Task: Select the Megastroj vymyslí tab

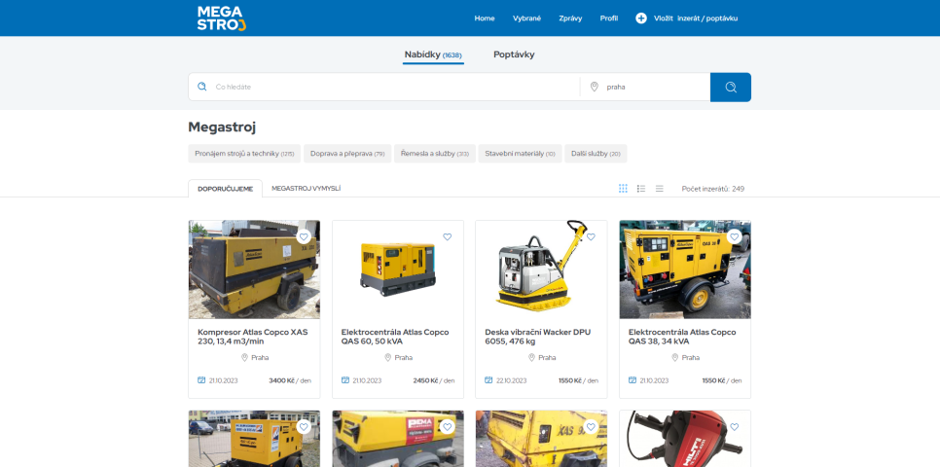Action: pyautogui.click(x=306, y=189)
